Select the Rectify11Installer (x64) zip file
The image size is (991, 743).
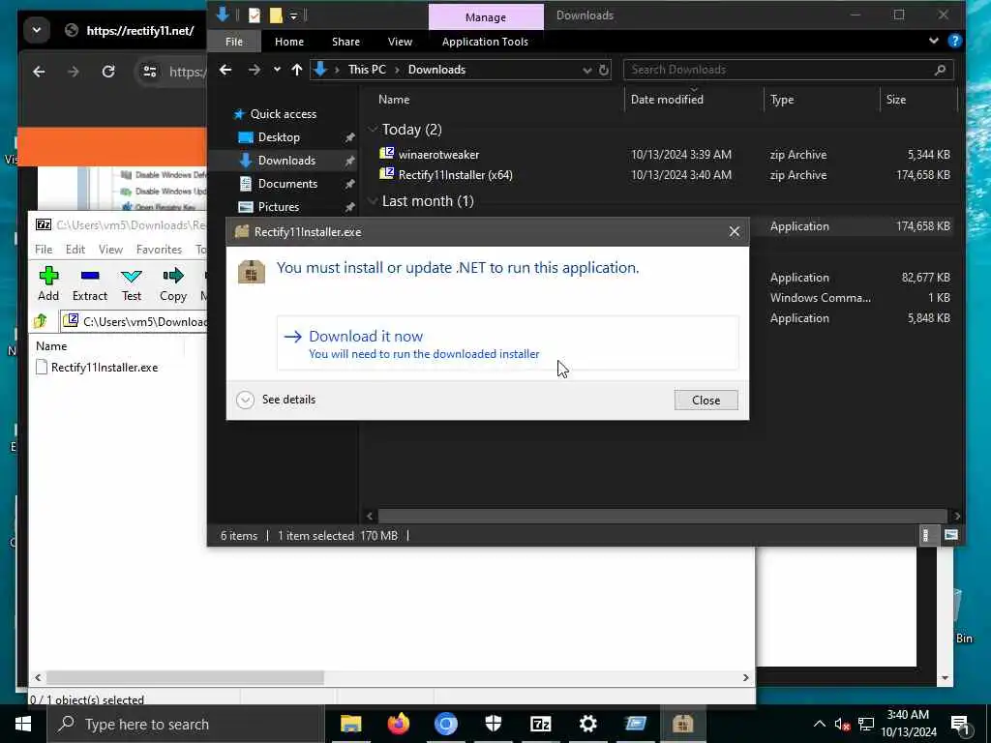click(455, 175)
